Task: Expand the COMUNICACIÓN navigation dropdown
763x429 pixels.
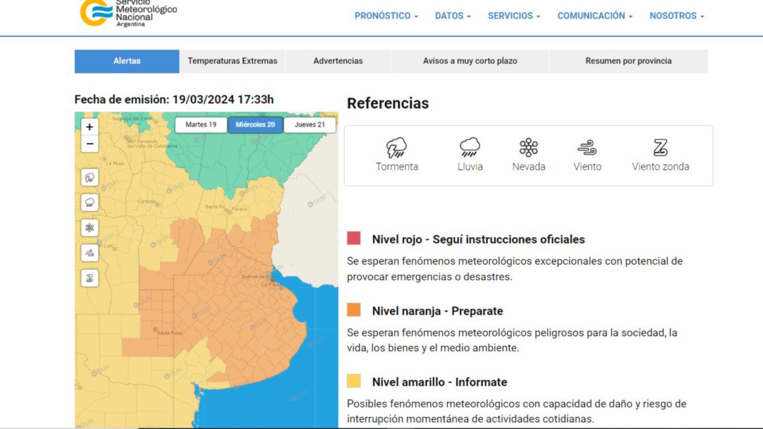Action: (x=593, y=15)
